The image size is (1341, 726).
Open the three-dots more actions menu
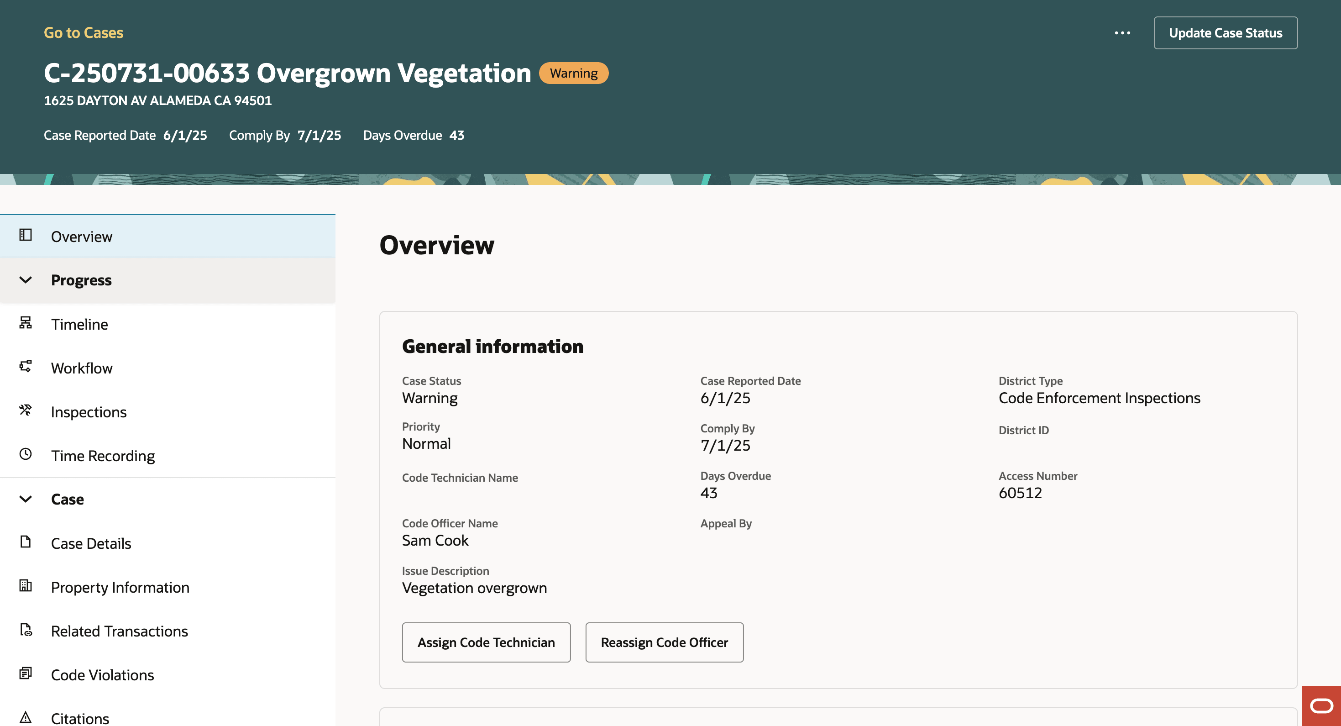tap(1122, 33)
